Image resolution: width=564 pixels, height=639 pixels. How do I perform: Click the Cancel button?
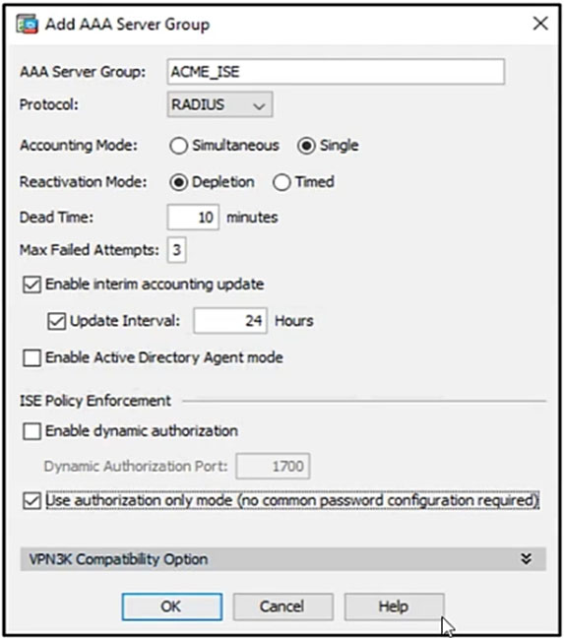282,607
